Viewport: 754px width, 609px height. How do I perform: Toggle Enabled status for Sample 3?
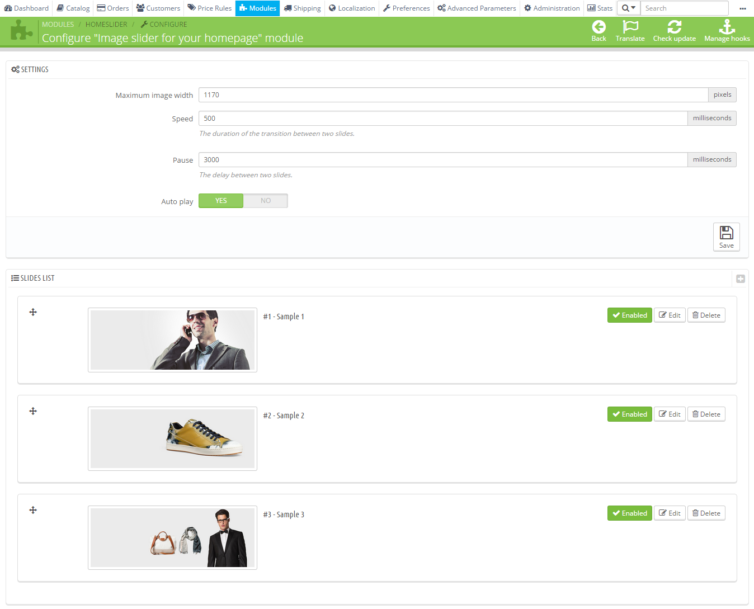[629, 513]
